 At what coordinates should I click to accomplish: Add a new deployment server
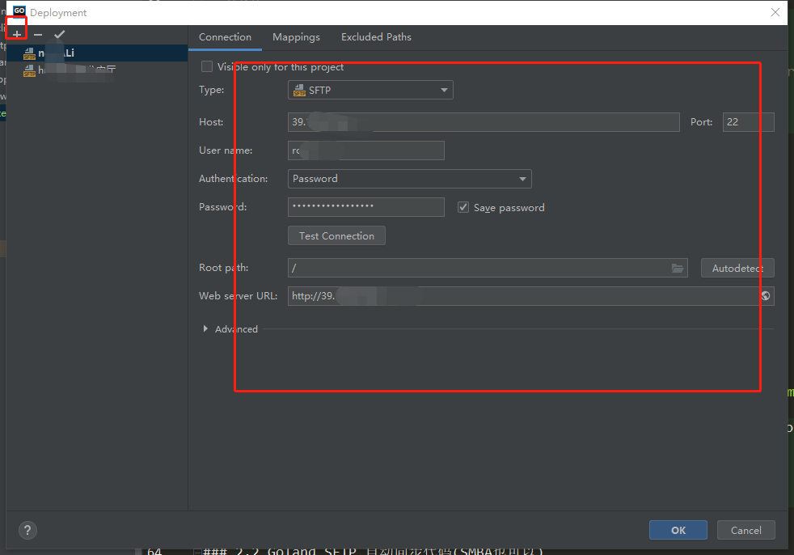click(15, 33)
